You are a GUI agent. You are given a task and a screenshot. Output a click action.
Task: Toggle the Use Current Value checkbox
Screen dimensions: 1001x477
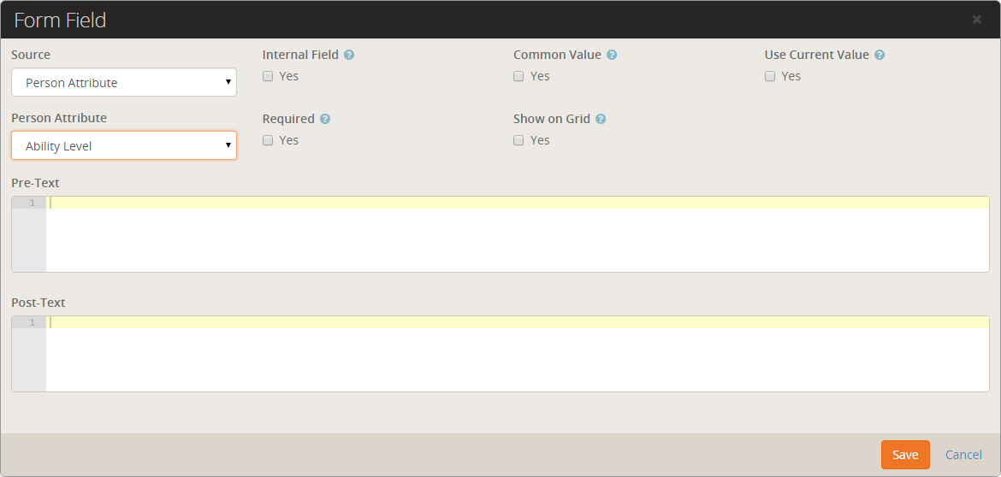770,76
